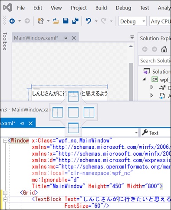Click the Dependencies node icon

162,88
